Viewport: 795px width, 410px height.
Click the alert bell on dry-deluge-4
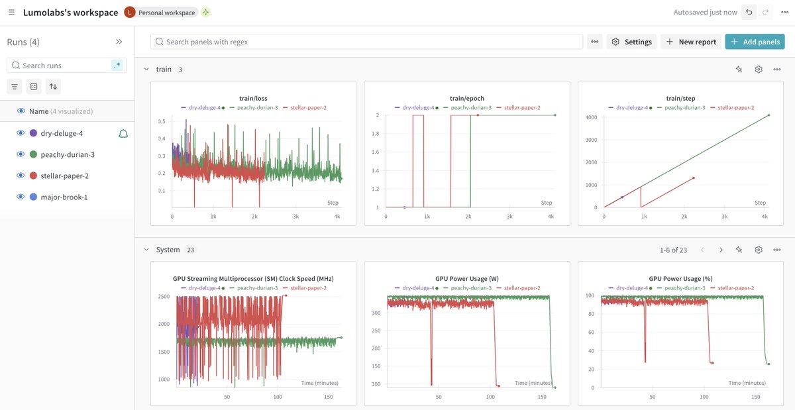pos(123,134)
